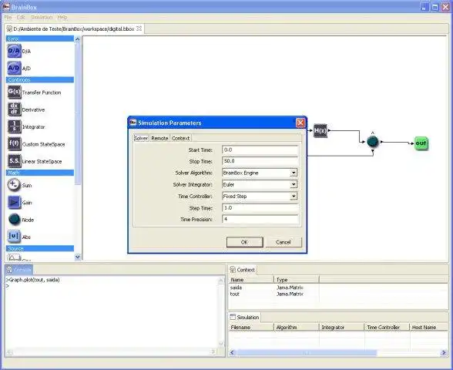Switch to the Remote tab
This screenshot has height=370, width=453.
[159, 138]
